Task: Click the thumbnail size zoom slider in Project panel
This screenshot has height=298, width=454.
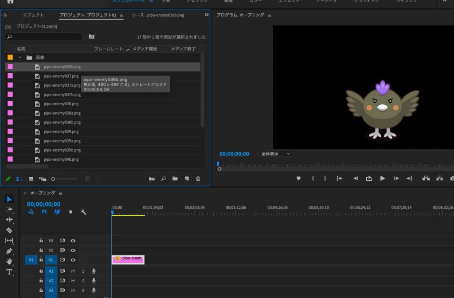Action: (x=53, y=179)
